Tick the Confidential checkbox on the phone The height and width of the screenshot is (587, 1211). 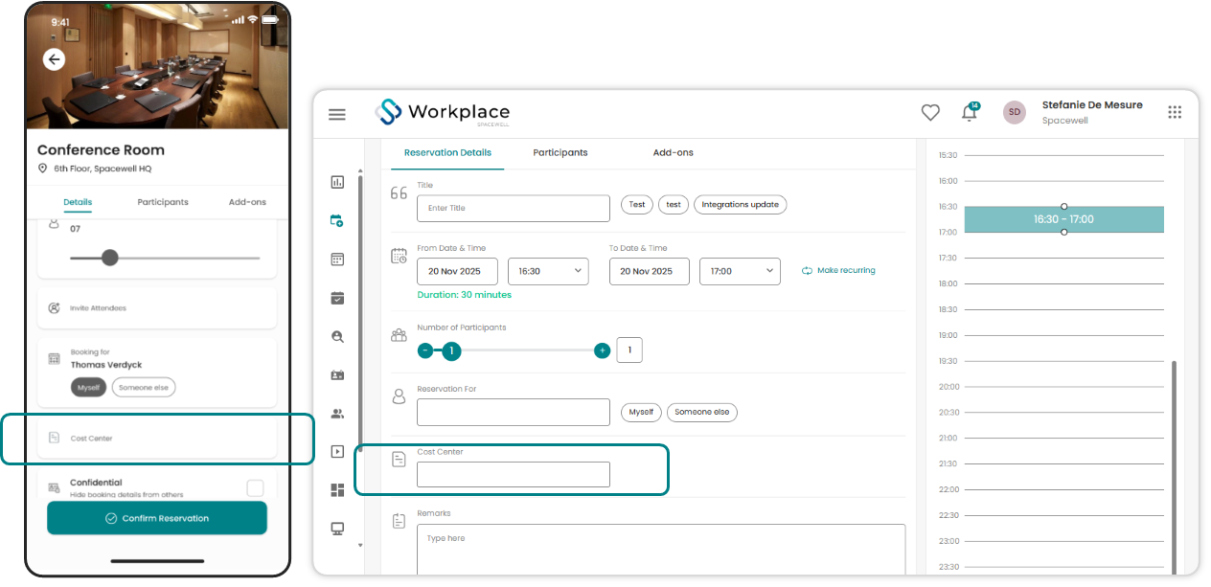pos(255,488)
